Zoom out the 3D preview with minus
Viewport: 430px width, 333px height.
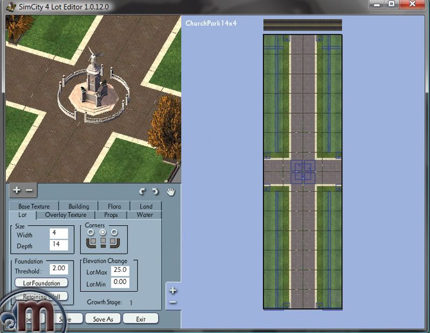(x=29, y=190)
